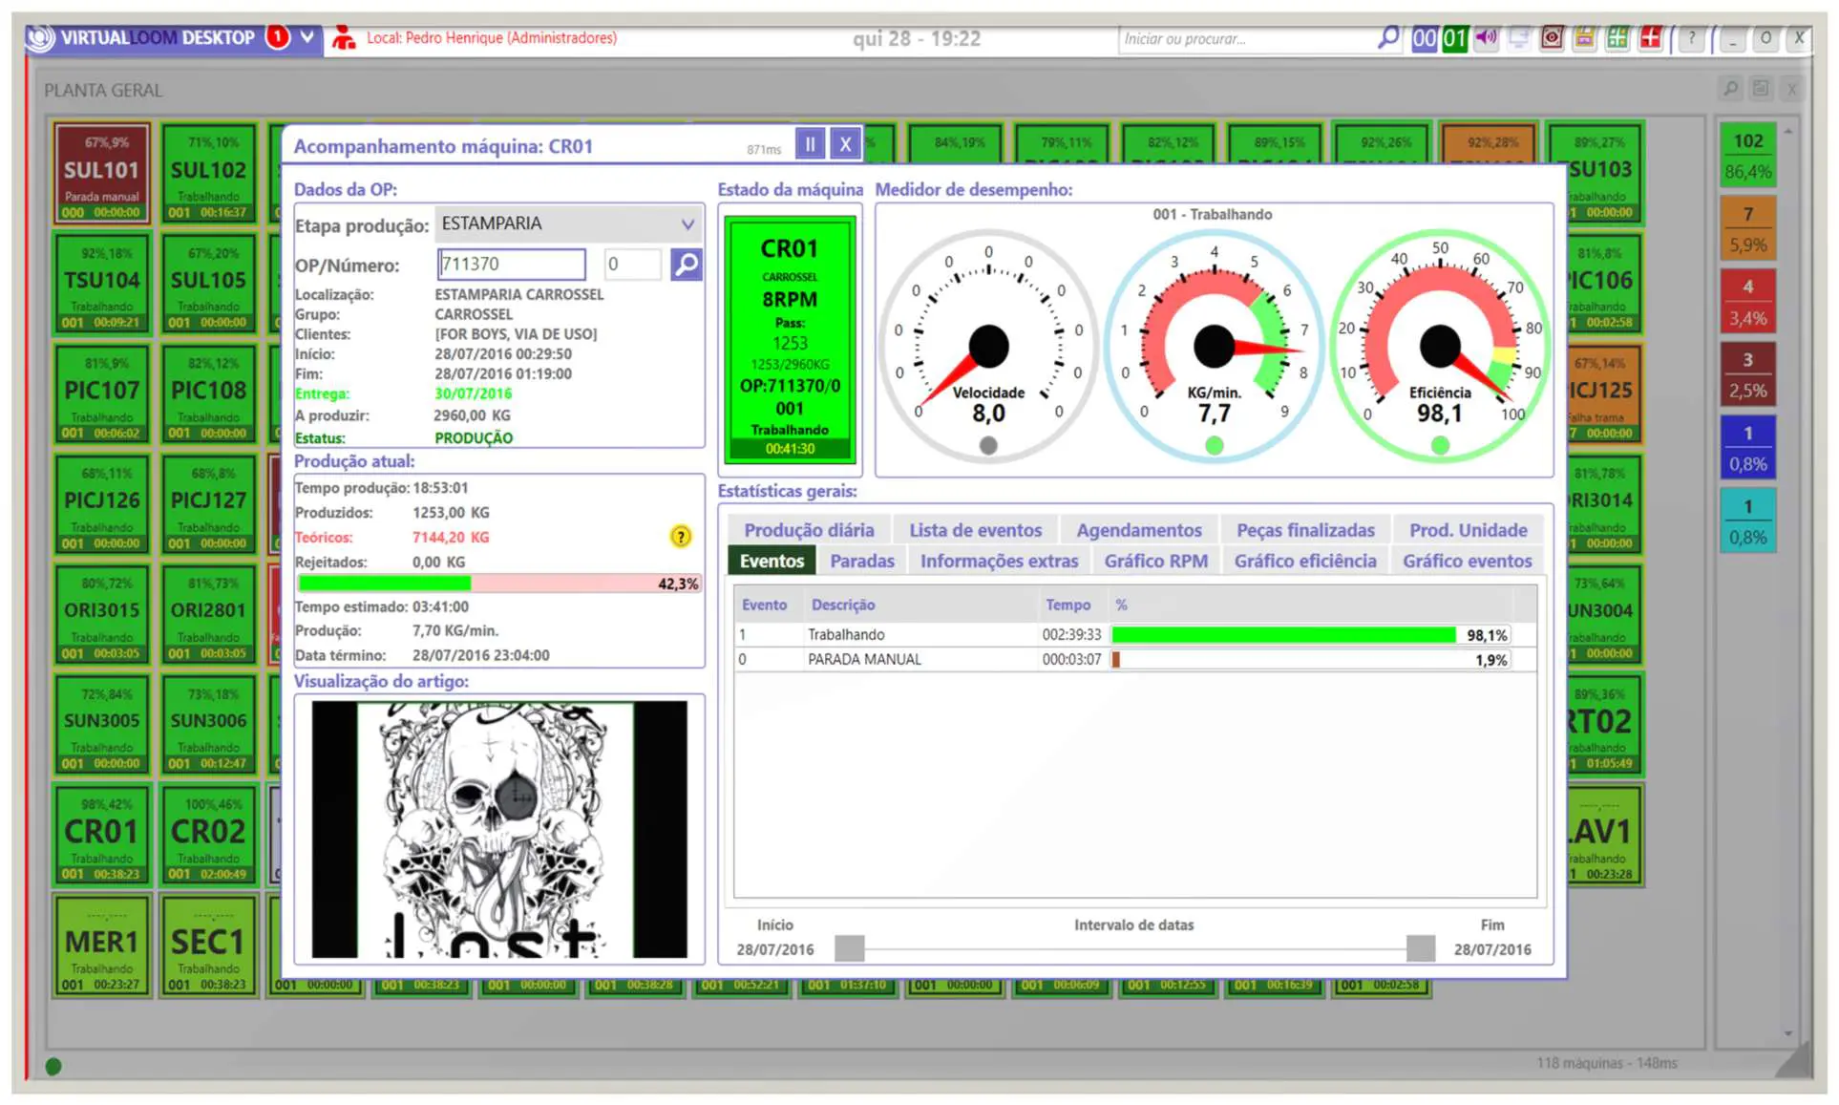Screen dimensions: 1839x1105
Task: Click the blue 00 status counter
Action: [x=1424, y=38]
